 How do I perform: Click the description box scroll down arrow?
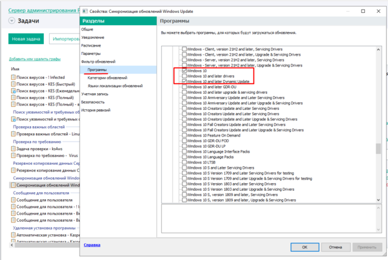378,230
